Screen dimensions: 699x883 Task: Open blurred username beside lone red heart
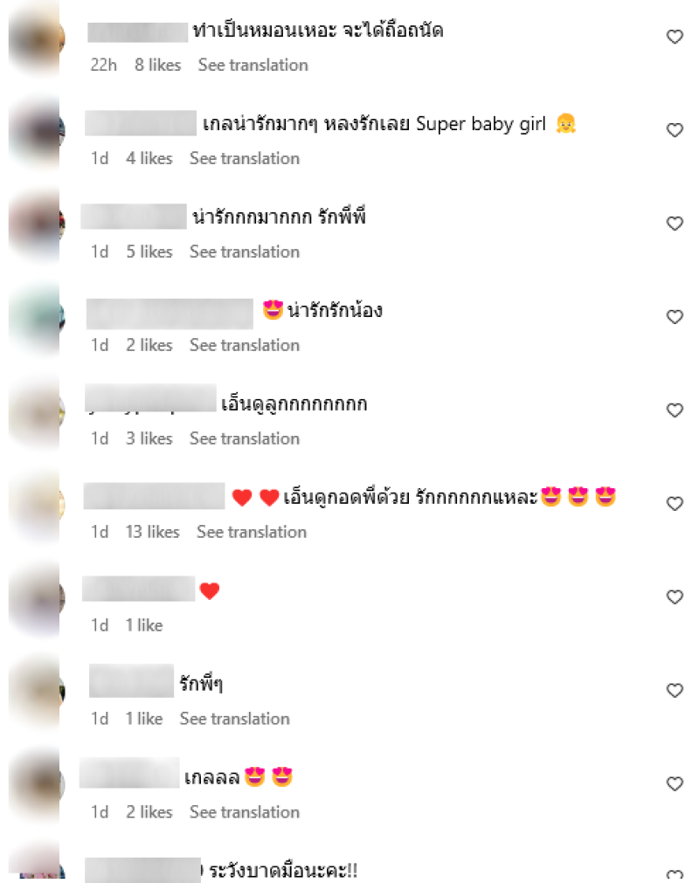click(x=139, y=589)
